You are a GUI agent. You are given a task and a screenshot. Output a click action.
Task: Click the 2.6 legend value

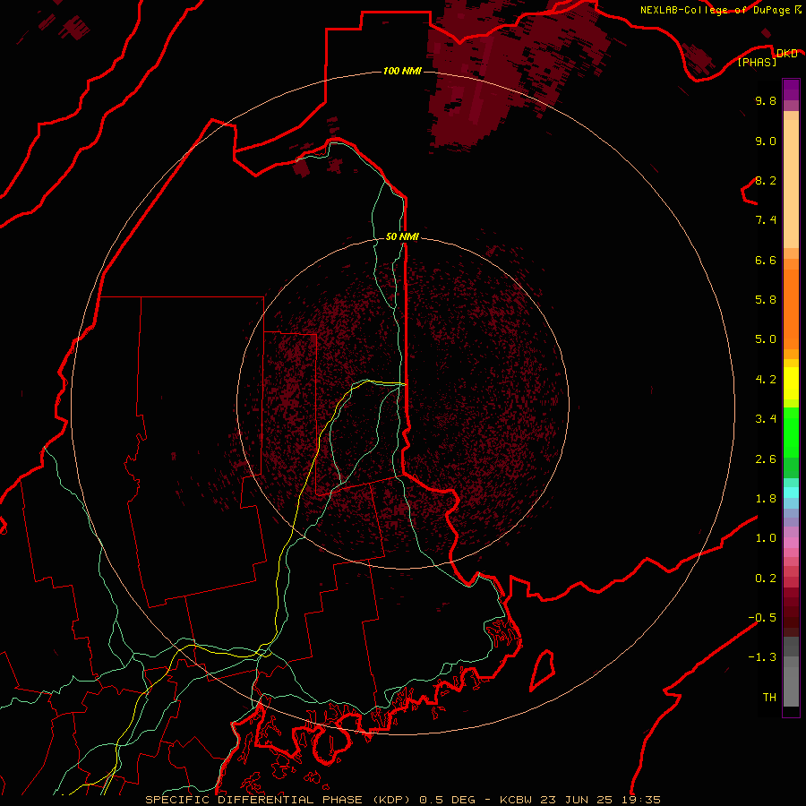coord(766,459)
